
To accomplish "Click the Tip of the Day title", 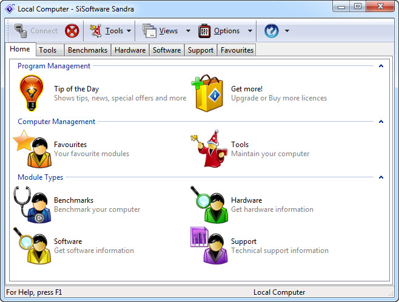I will (76, 89).
